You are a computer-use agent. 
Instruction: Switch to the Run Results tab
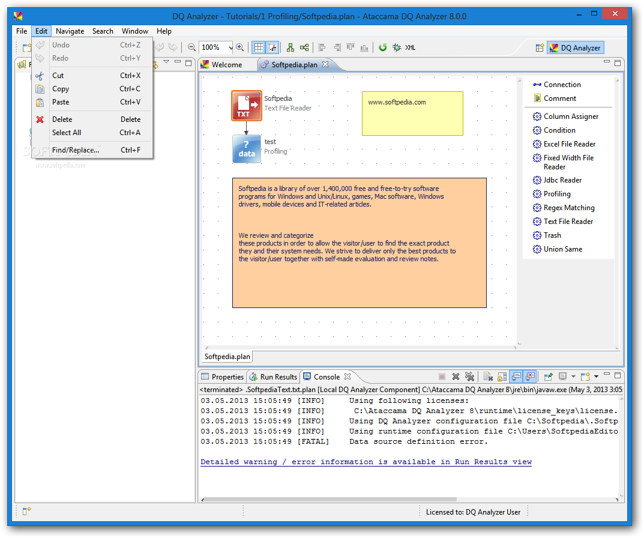point(274,376)
